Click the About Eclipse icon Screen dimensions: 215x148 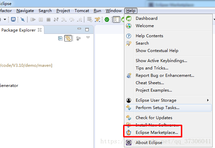[x=129, y=143]
